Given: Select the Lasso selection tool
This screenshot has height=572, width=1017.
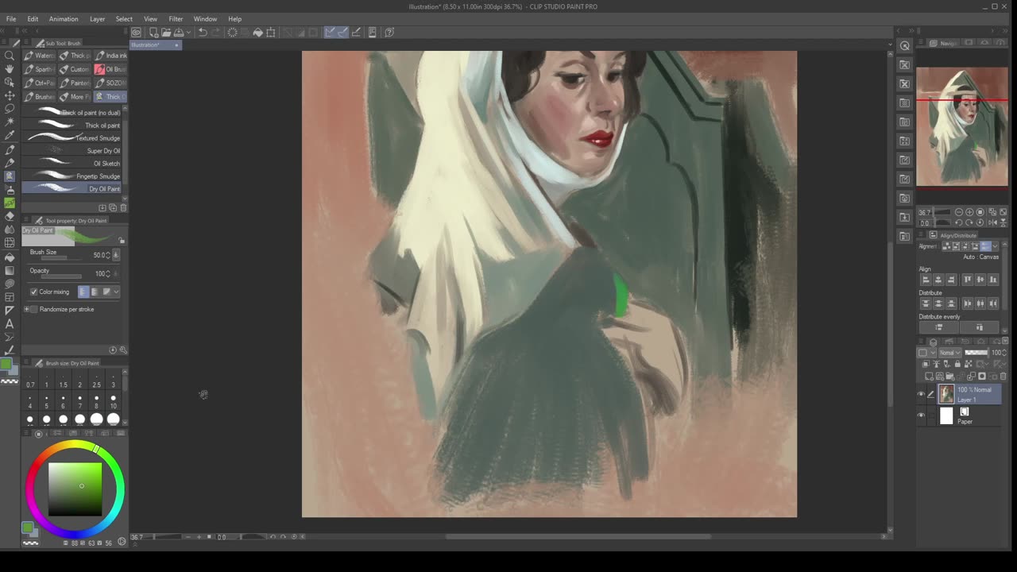Looking at the screenshot, I should click(10, 109).
